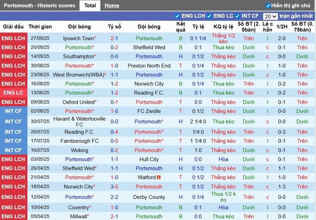Toggle the ENG LC filter checkbox
This screenshot has height=220, width=316.
pos(209,16)
